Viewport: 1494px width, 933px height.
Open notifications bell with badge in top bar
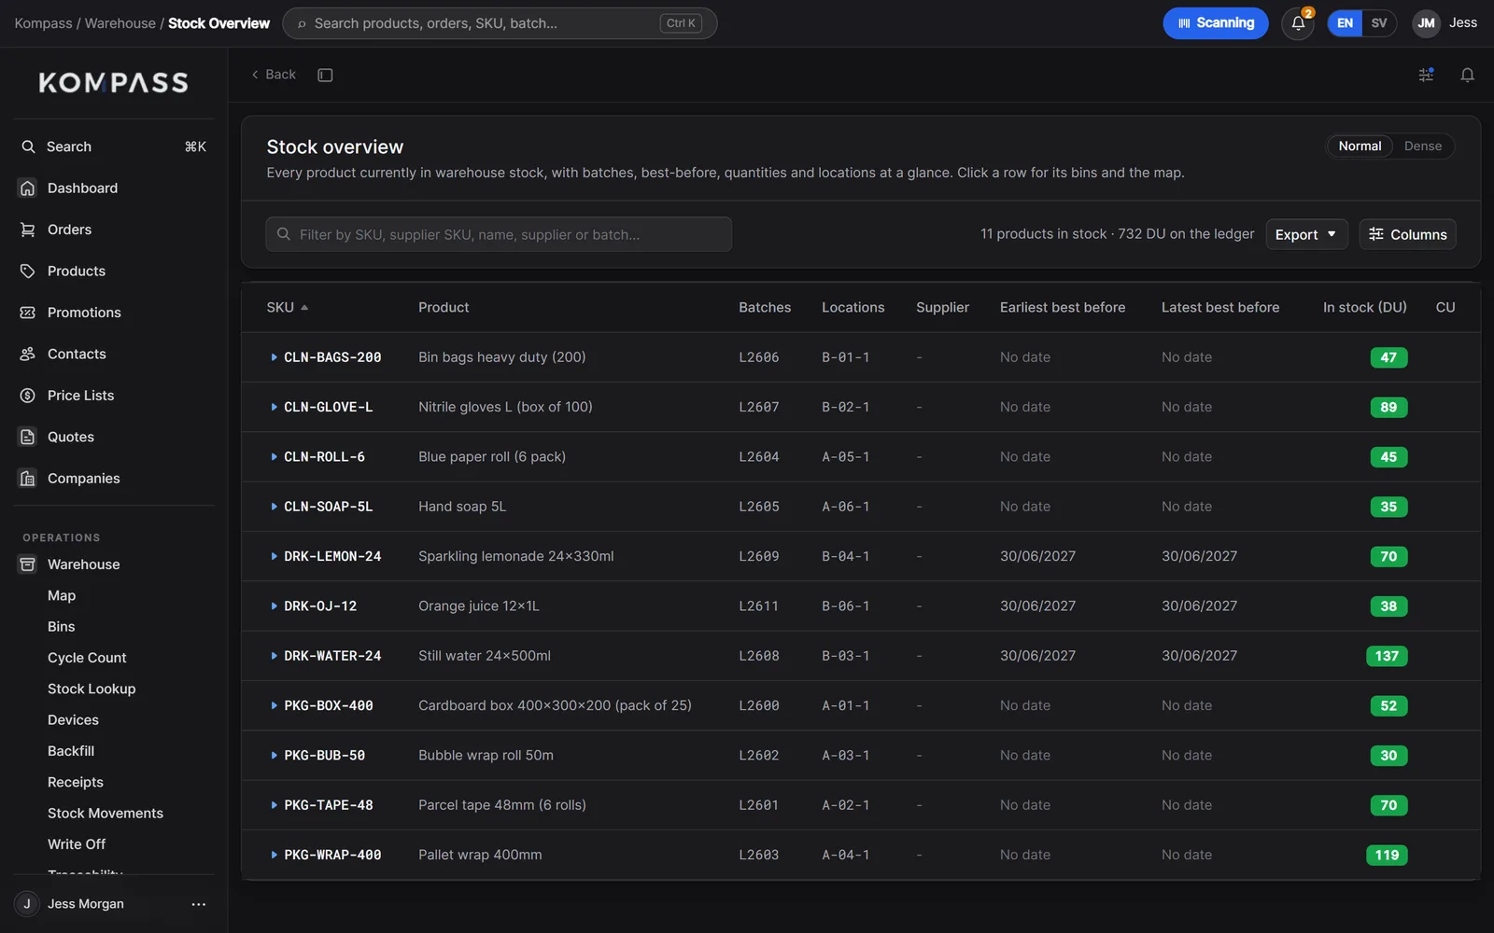(x=1298, y=23)
